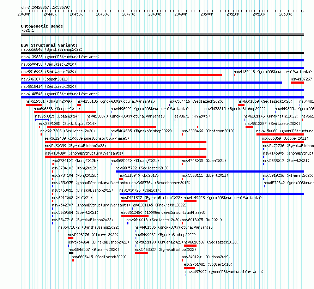The height and width of the screenshot is (289, 314).
Task: Open nsv4497007 (gnomADStructuralVariants) label
Action: tap(224, 272)
